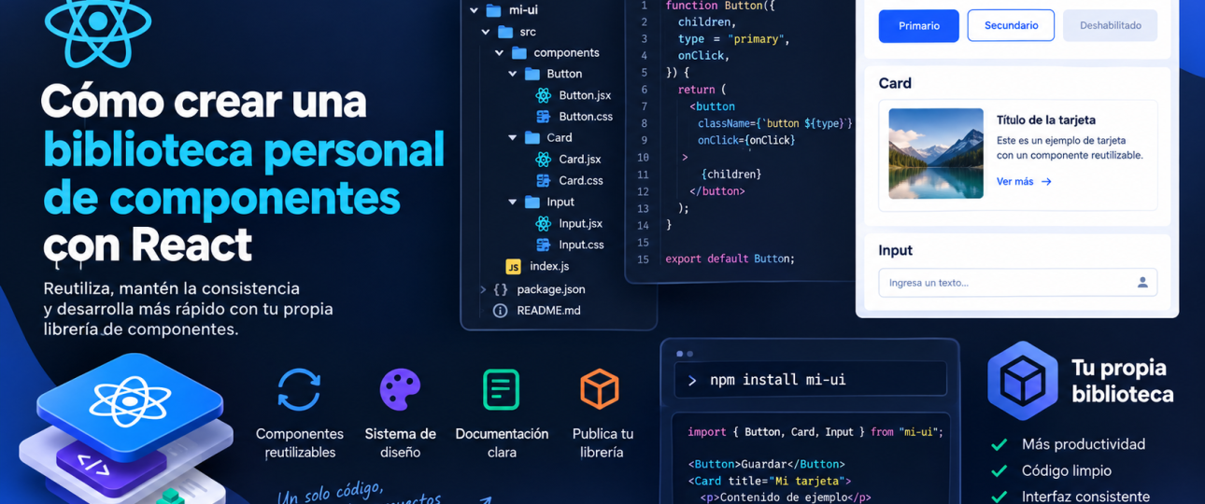Screen dimensions: 1205x504
Task: Click the Input.jsx React file icon
Action: pyautogui.click(x=544, y=224)
